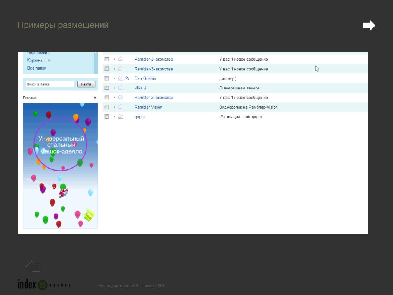Toggle flag dot on qiq.ru row

tap(114, 116)
